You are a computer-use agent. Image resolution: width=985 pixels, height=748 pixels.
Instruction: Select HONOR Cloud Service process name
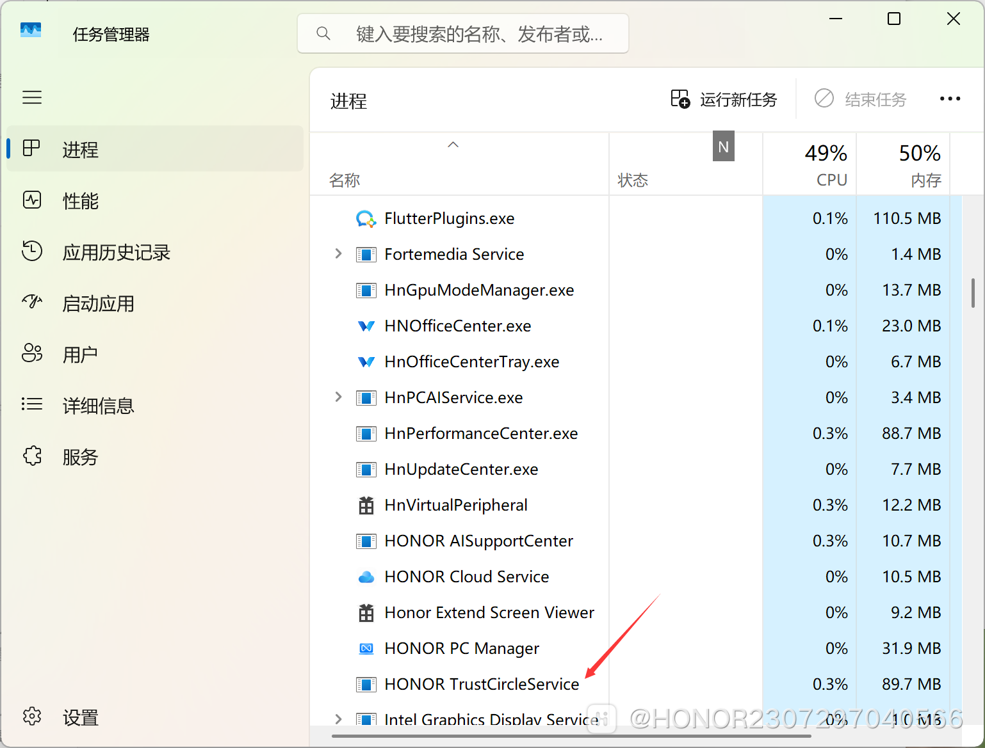click(x=467, y=577)
